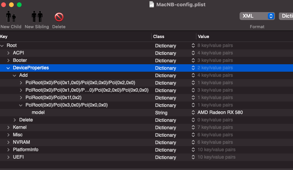Viewport: 293px width, 170px height.
Task: Click the Delete toolbar icon
Action: pyautogui.click(x=59, y=18)
